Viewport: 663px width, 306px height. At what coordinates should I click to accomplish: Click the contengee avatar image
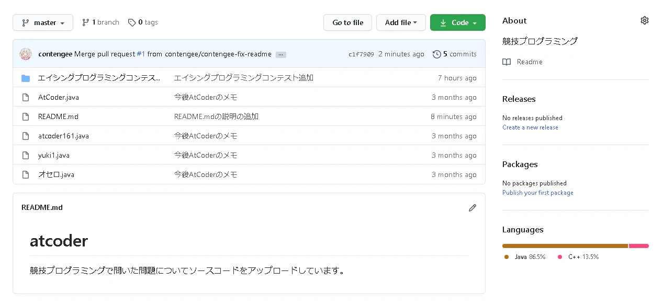pos(26,54)
